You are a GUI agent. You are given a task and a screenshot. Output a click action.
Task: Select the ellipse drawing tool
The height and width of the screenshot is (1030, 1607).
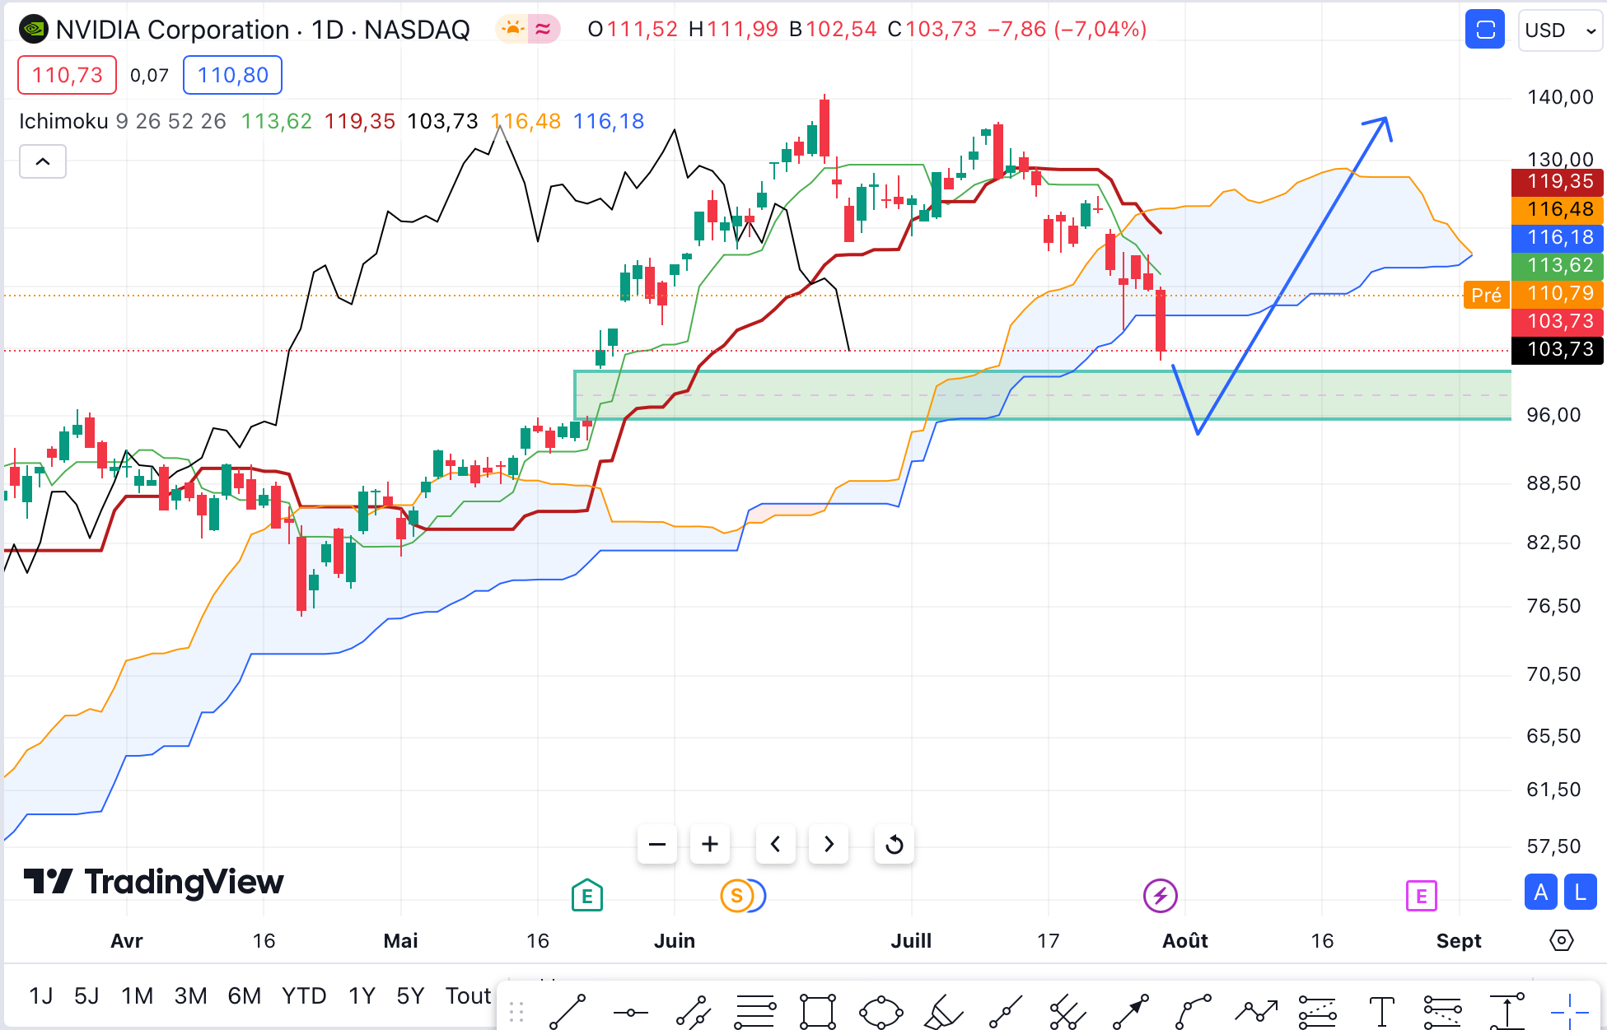881,1011
